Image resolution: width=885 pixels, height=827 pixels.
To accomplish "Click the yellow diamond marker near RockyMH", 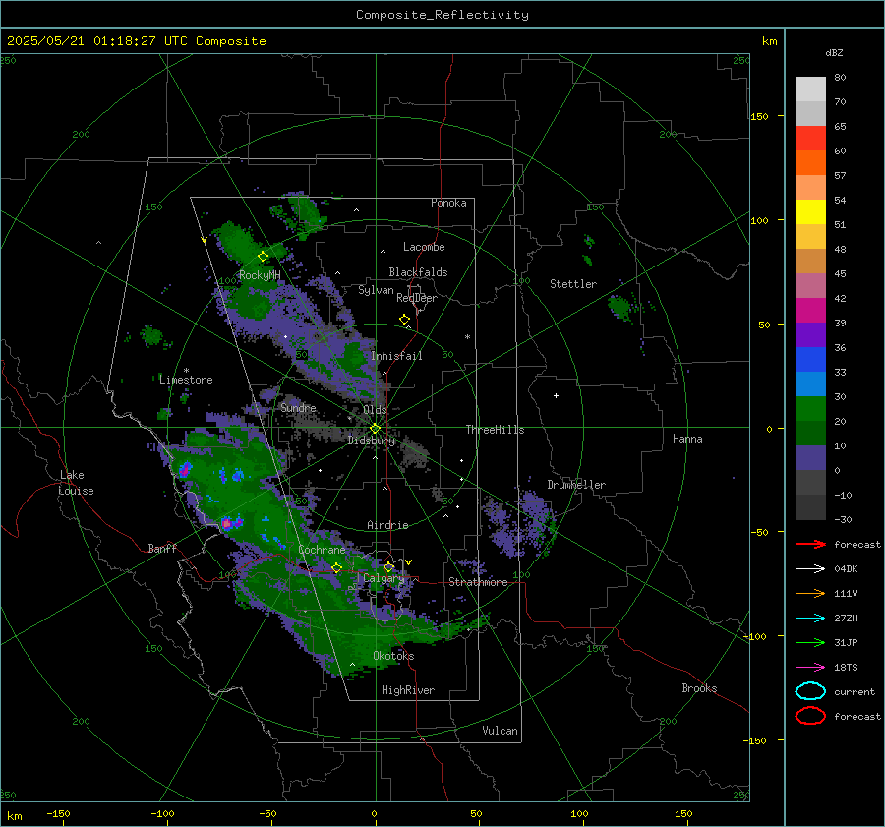I will point(263,257).
